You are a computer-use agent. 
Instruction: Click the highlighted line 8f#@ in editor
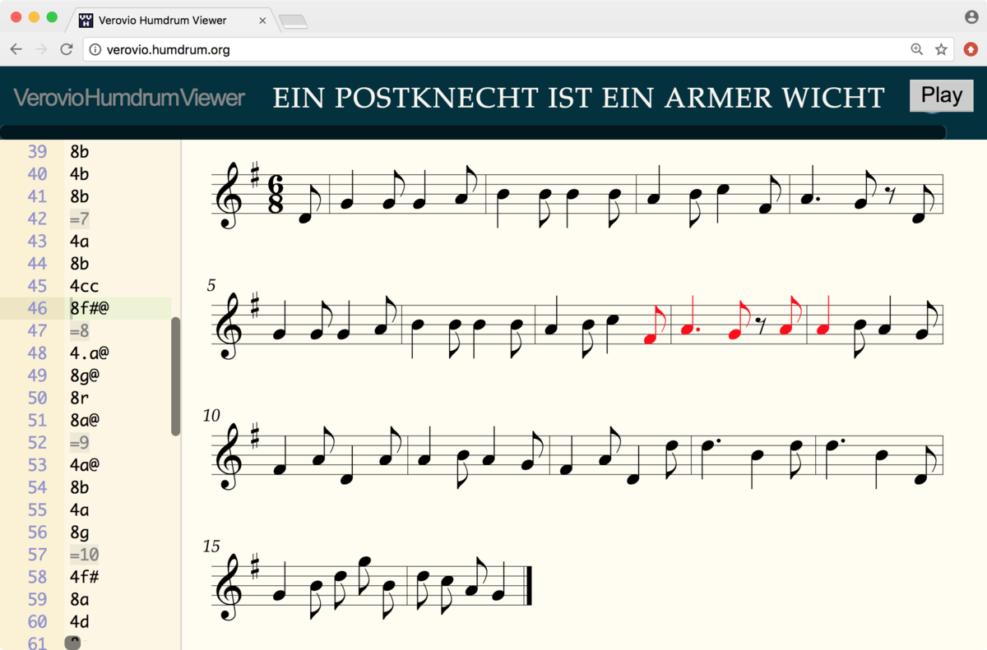point(90,308)
